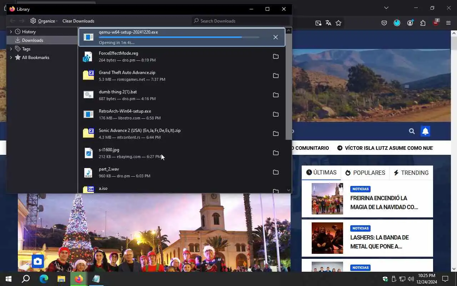The width and height of the screenshot is (457, 286).
Task: Click Firefox translate page icon
Action: 328,23
